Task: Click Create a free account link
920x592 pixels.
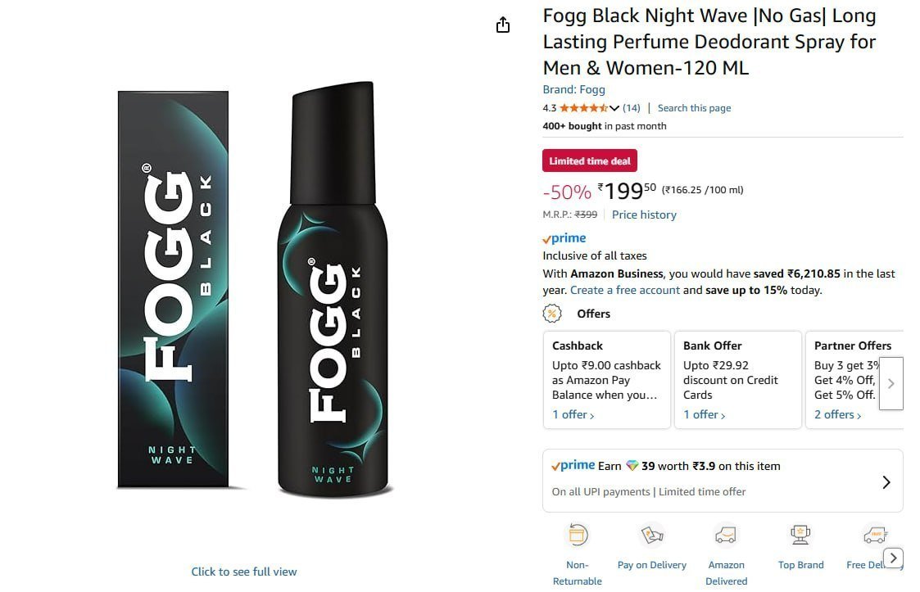Action: coord(625,290)
